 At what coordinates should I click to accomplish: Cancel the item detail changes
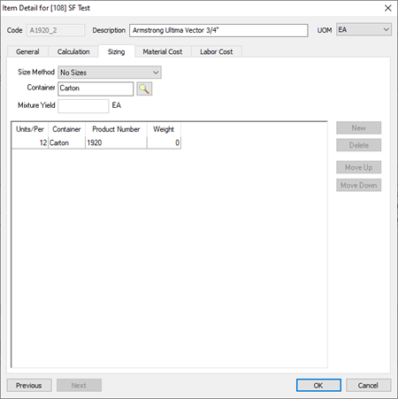pyautogui.click(x=368, y=385)
